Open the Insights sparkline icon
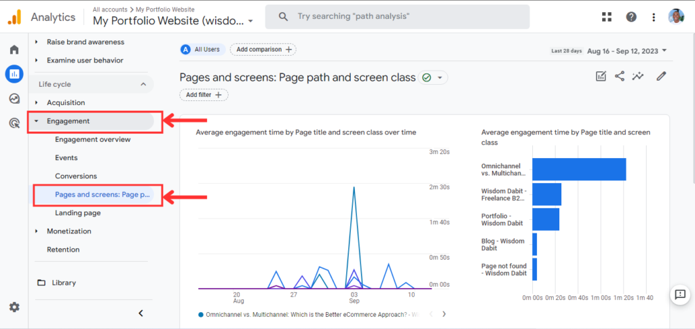The width and height of the screenshot is (695, 329). [638, 76]
